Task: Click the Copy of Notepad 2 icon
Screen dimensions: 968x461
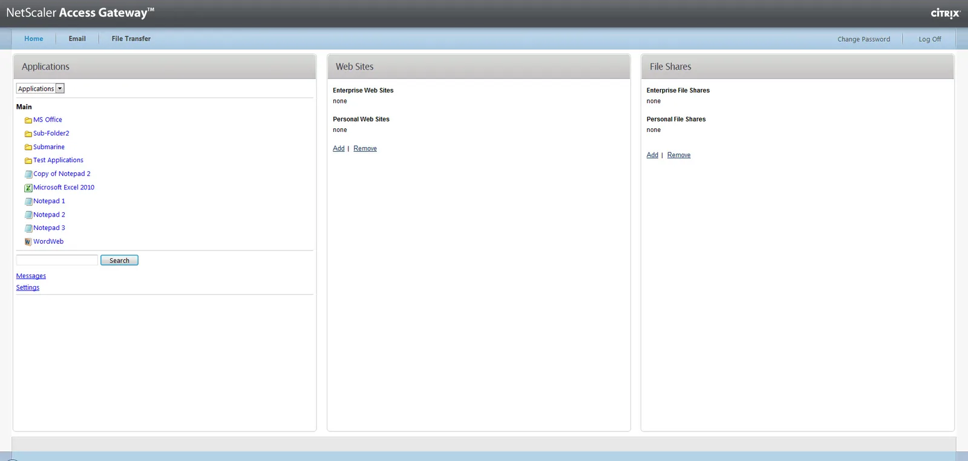Action: 28,174
